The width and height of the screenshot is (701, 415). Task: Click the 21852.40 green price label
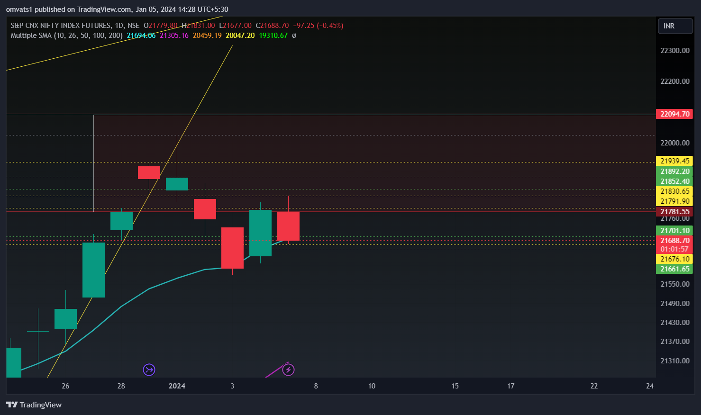[x=674, y=181]
